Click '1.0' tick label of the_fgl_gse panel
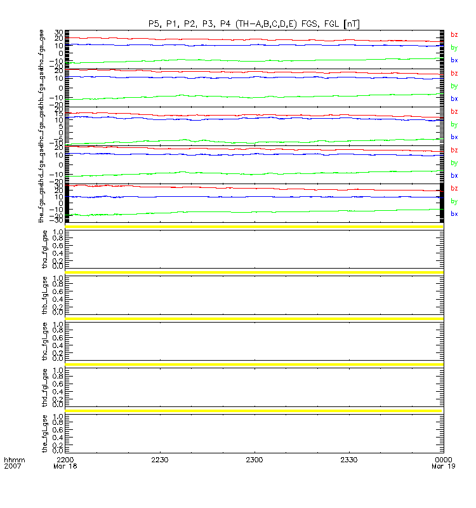 [x=58, y=417]
